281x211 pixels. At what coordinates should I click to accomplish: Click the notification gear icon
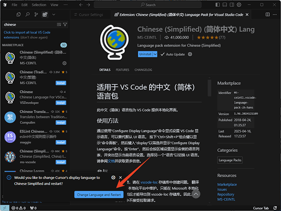click(113, 178)
